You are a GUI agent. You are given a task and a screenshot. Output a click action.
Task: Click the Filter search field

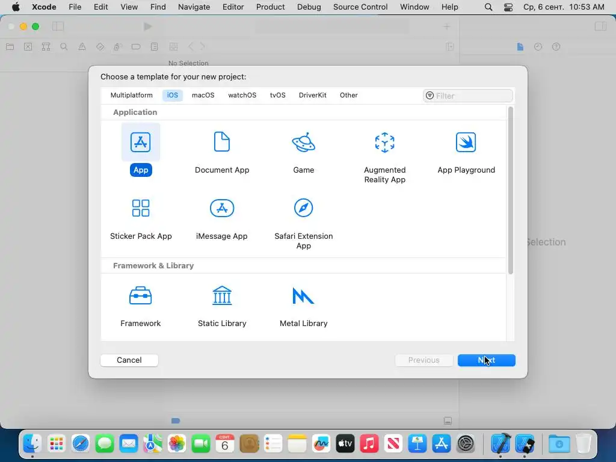[x=468, y=96]
